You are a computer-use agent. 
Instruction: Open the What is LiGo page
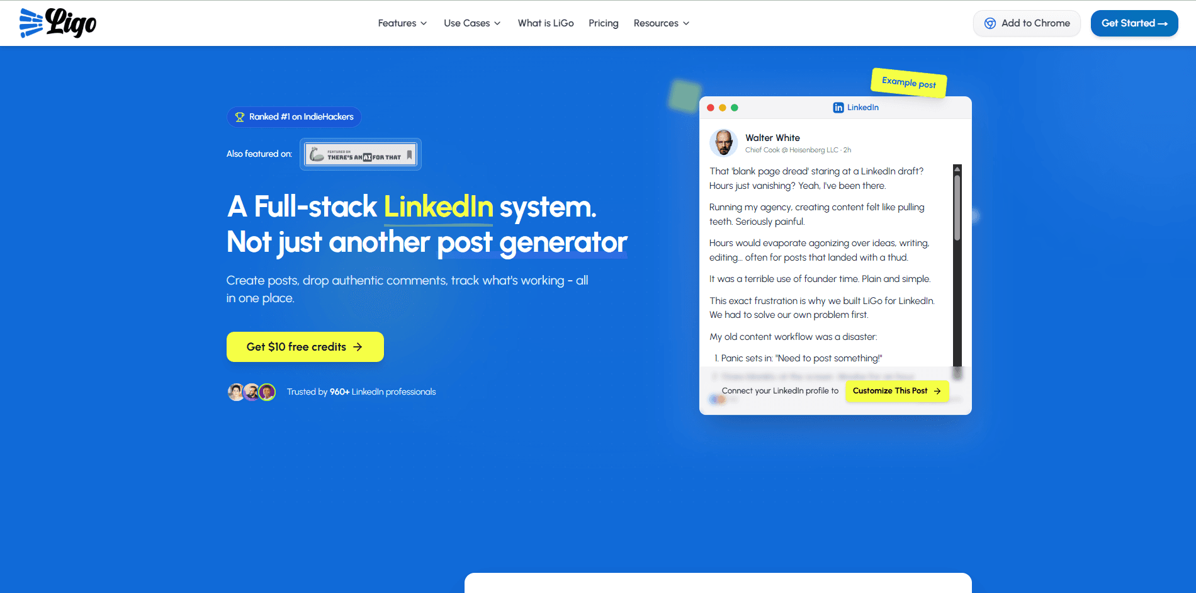tap(545, 23)
